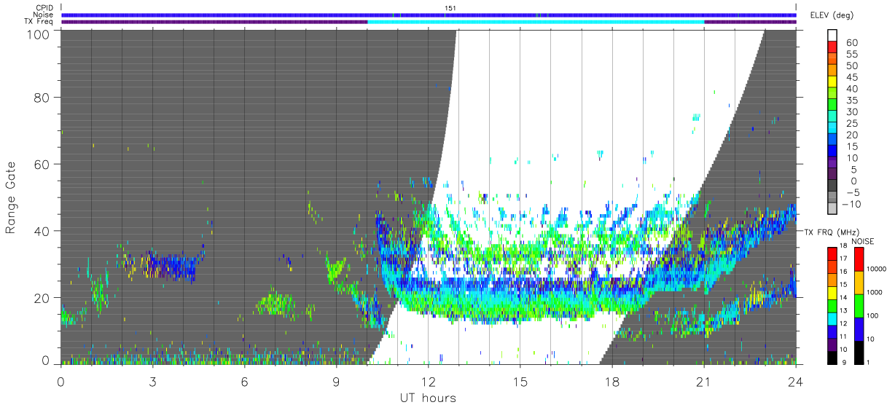Click the blue Noise bar at the top
The width and height of the screenshot is (895, 413).
[428, 15]
